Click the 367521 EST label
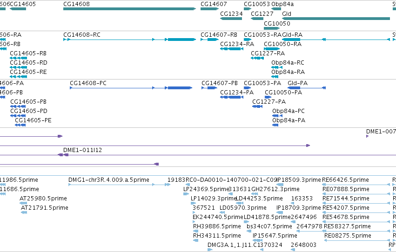This screenshot has width=396, height=252. click(204, 208)
